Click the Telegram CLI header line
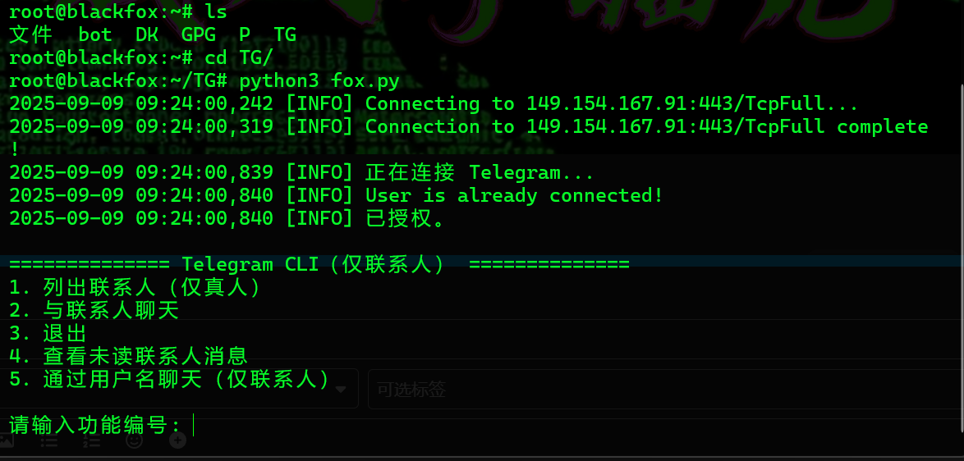The height and width of the screenshot is (461, 964). pyautogui.click(x=319, y=264)
